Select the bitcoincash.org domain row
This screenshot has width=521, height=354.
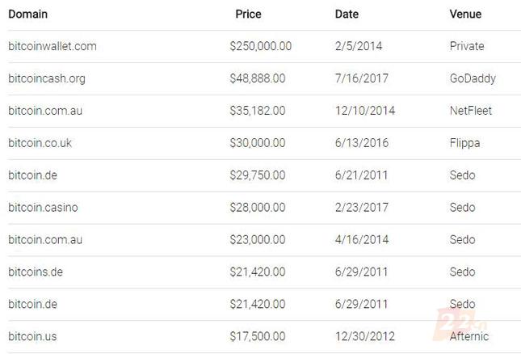[x=47, y=78]
